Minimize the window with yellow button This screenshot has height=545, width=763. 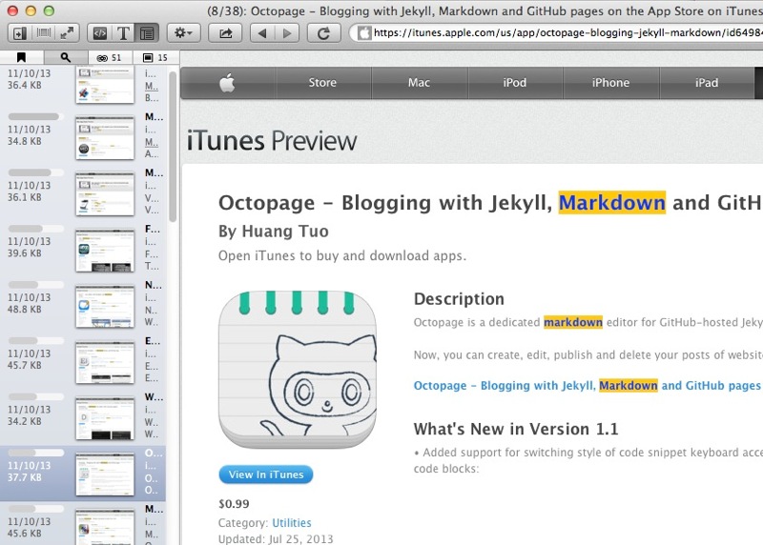coord(31,10)
